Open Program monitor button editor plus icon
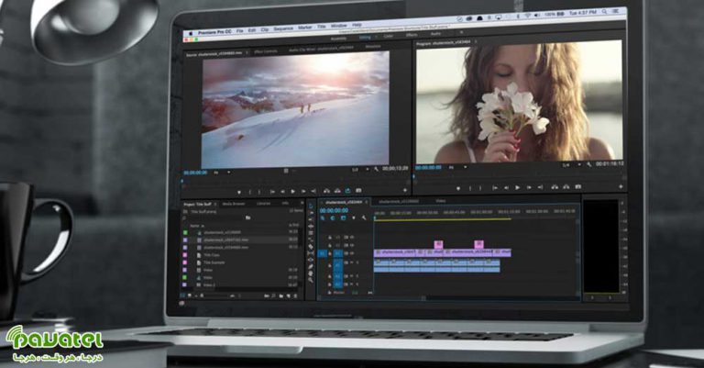The image size is (704, 368). click(621, 186)
